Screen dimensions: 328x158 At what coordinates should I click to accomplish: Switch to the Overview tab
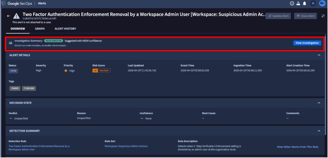tap(18, 29)
